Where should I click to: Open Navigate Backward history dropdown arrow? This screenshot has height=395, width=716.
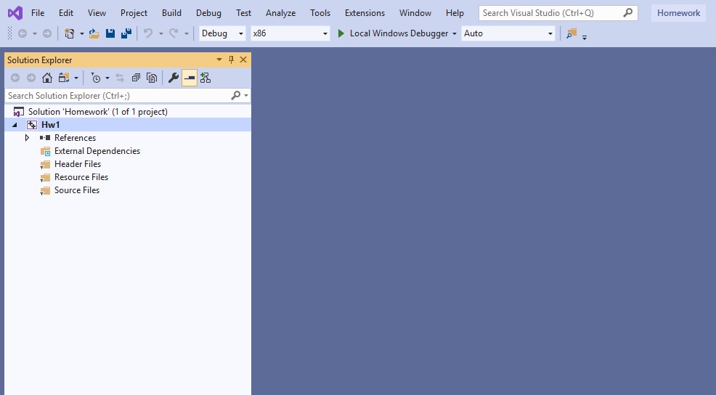pos(35,34)
